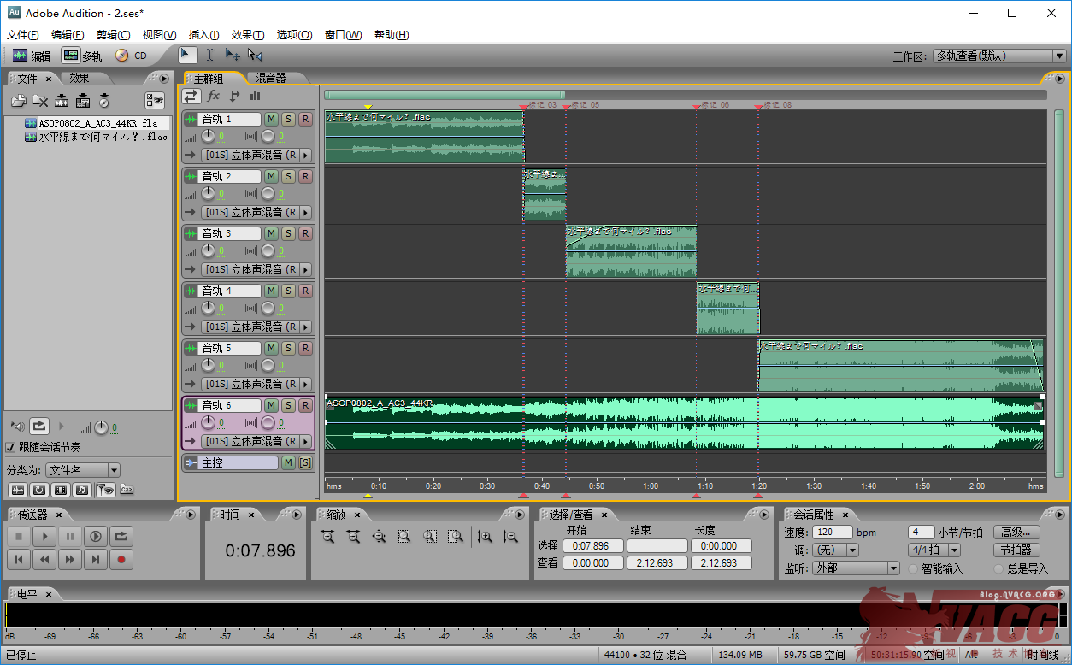
Task: Click 音轨 6 pan knob
Action: coord(268,423)
